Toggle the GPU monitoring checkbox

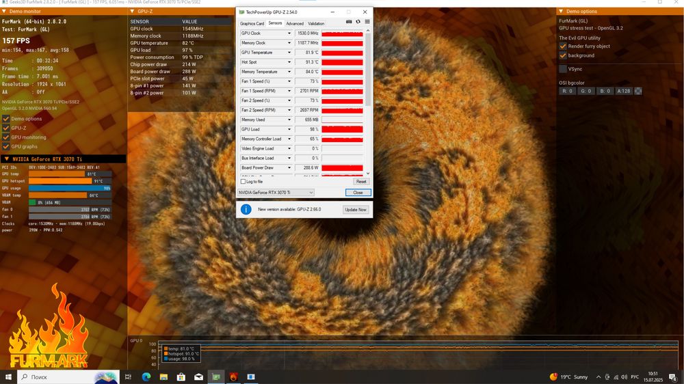5,137
